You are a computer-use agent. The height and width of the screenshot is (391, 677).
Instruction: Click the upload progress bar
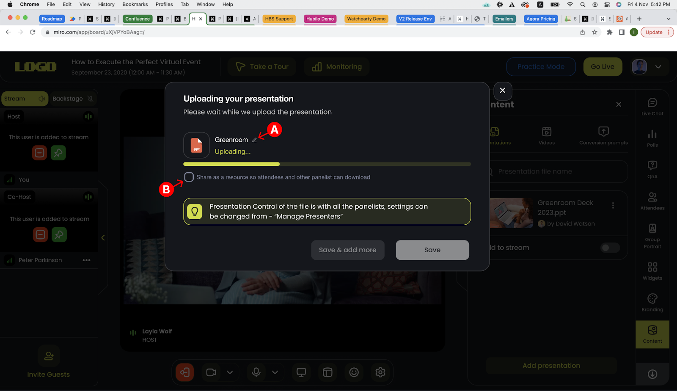coord(327,164)
